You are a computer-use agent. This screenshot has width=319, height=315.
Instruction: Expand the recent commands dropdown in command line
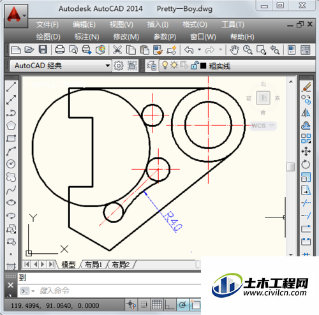click(33, 291)
